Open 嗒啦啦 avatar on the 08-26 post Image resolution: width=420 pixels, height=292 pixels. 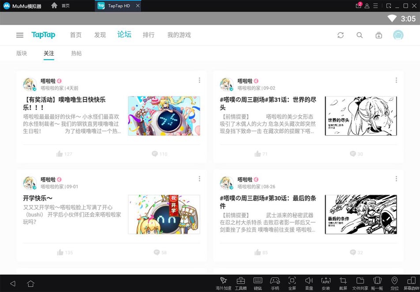click(227, 183)
